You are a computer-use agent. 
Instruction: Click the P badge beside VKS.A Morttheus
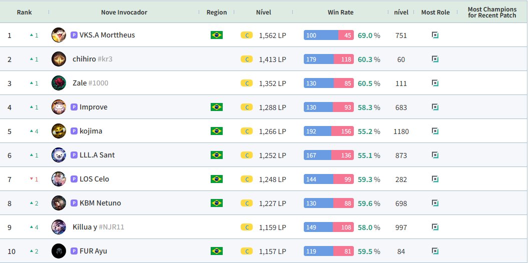point(74,35)
